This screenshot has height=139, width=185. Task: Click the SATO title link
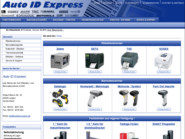[x=95, y=49]
